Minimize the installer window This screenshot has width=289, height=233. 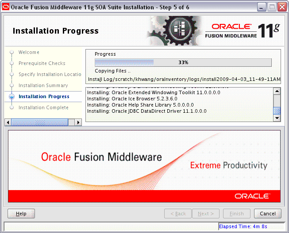click(262, 7)
